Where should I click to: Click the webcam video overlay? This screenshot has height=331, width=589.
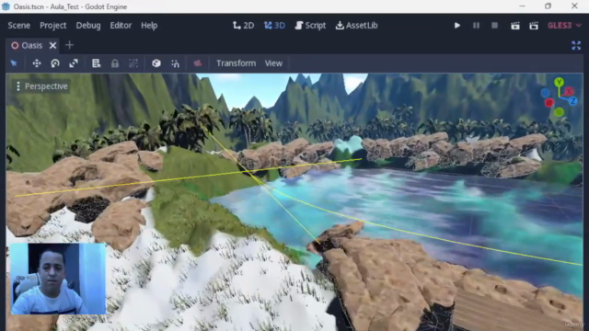(x=58, y=279)
